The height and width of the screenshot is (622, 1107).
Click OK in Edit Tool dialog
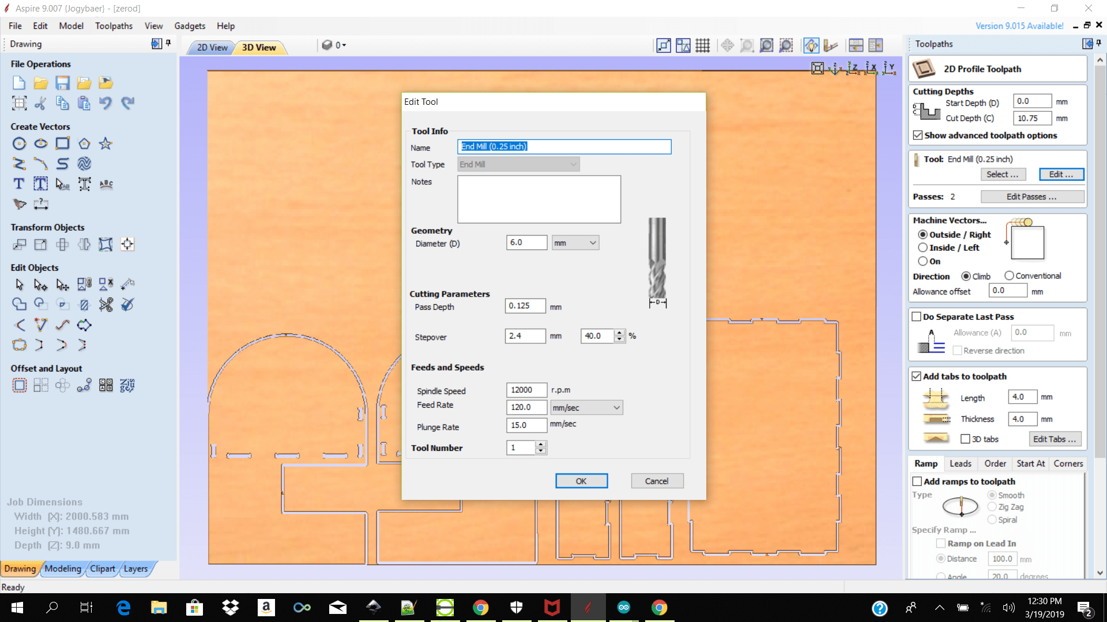[x=581, y=481]
